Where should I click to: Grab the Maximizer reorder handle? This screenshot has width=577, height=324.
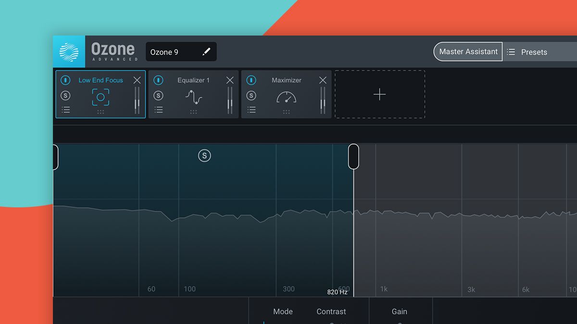tap(286, 112)
